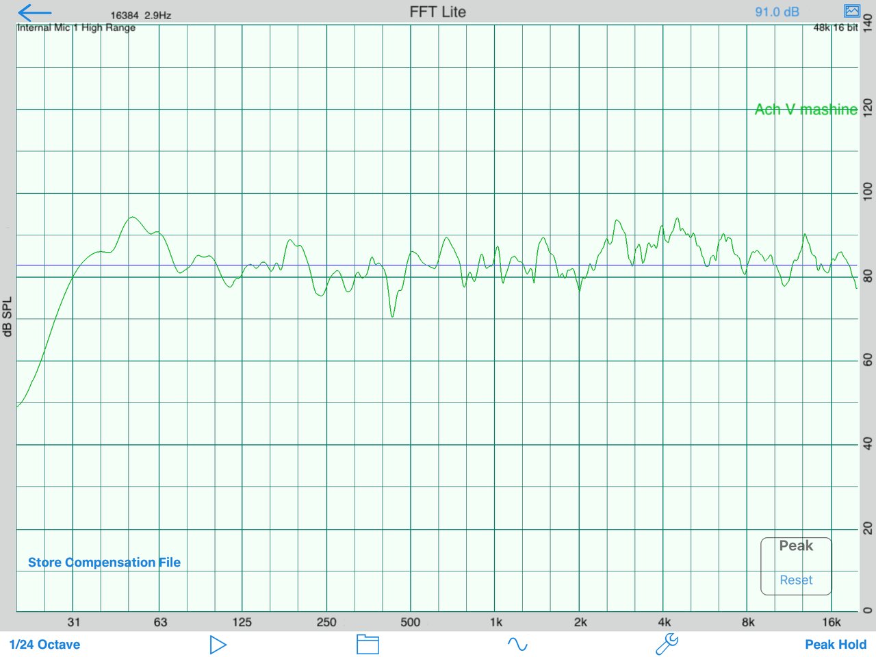Select the 20 dB scale value
This screenshot has height=657, width=876.
(868, 528)
